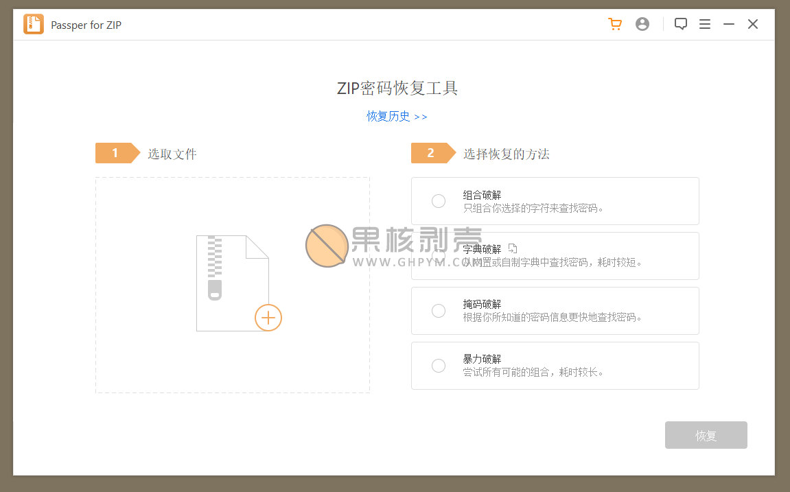Minimize the Passper for ZIP window
The height and width of the screenshot is (492, 790).
tap(728, 24)
